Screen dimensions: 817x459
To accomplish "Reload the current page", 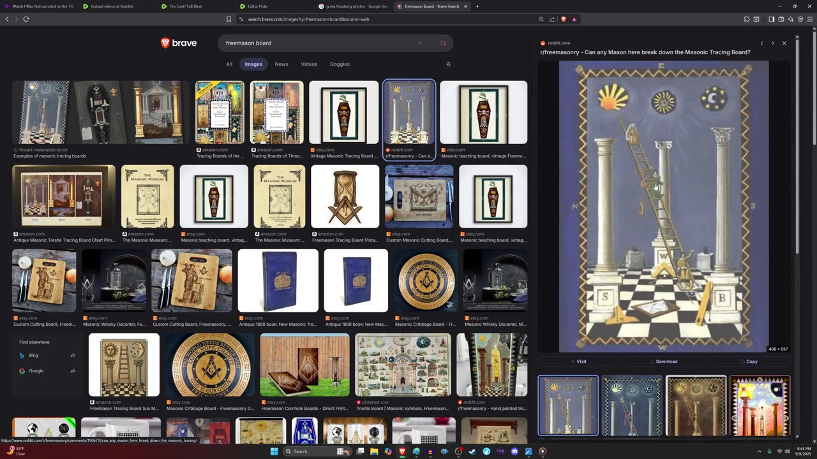I will tap(26, 19).
